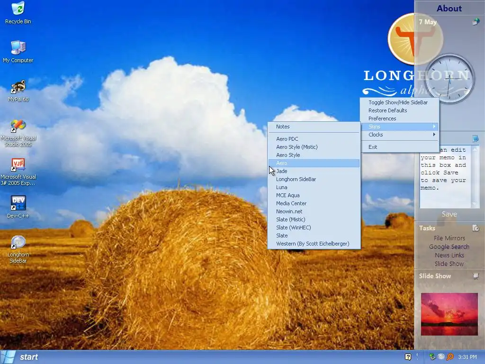Select the Aero Style skin
Screen dimensions: 485x364
point(314,155)
